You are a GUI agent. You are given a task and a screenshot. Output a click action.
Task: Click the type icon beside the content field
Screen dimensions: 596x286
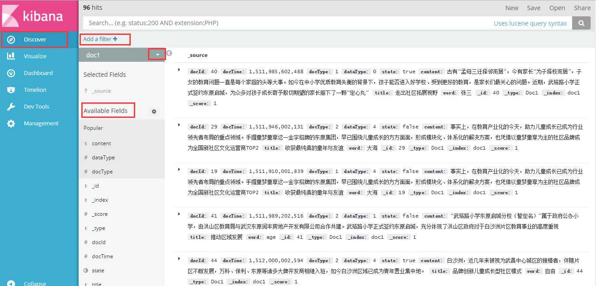coord(86,144)
